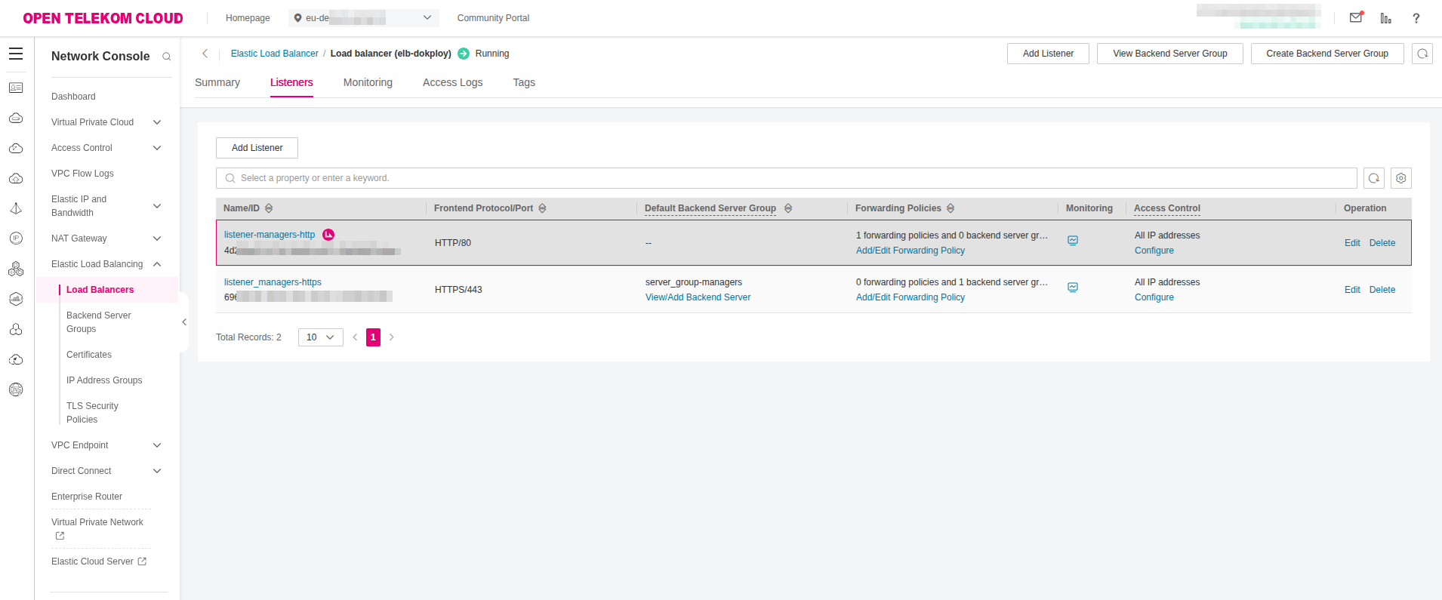The width and height of the screenshot is (1442, 600).
Task: Switch to the Monitoring tab
Action: tap(368, 82)
